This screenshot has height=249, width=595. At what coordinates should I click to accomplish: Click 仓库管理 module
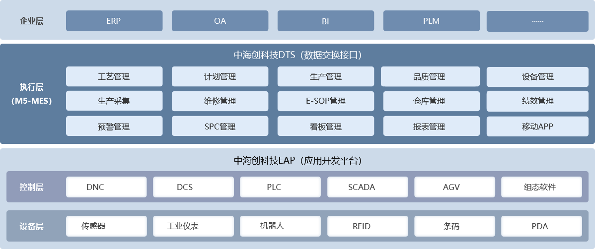click(432, 101)
